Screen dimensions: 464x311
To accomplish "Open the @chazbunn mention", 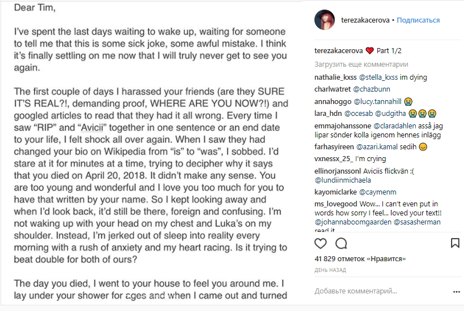I will (372, 89).
